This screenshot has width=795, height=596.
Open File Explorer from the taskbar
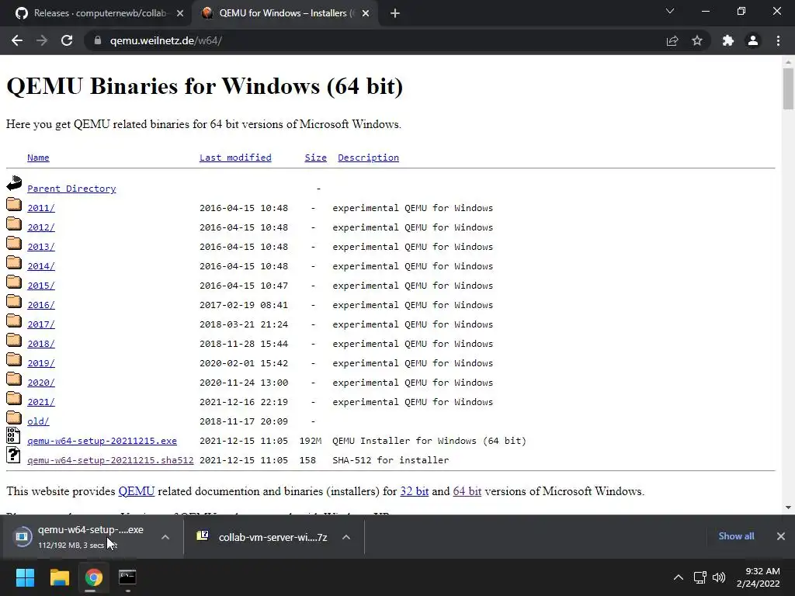pos(59,577)
